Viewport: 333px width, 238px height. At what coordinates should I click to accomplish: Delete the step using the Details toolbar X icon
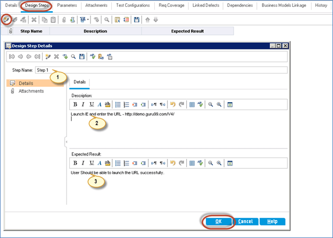(x=55, y=56)
